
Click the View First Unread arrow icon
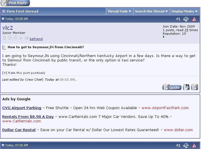coord(4,11)
